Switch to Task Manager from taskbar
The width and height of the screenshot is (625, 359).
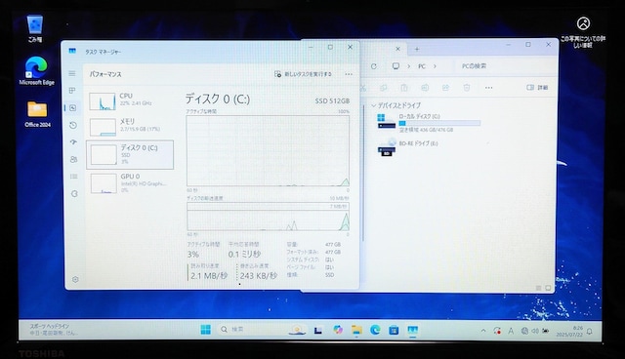click(x=412, y=330)
